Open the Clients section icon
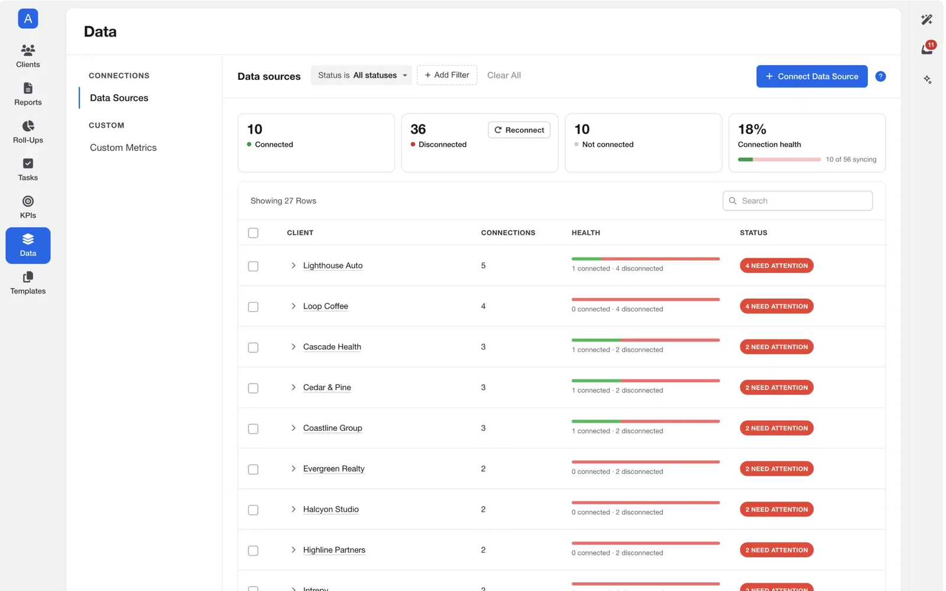This screenshot has height=591, width=946. coord(28,50)
